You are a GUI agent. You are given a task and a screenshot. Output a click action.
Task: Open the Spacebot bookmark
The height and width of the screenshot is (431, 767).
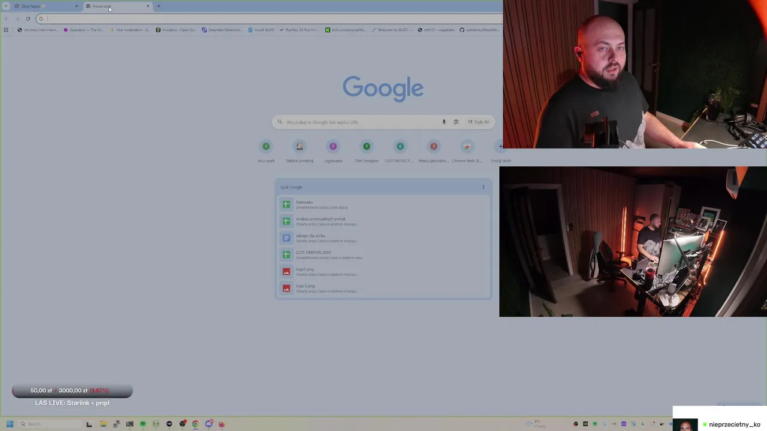(84, 29)
